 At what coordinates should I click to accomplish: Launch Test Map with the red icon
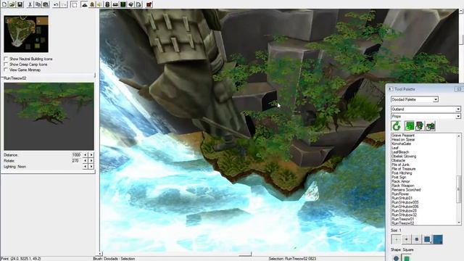tap(149, 4)
